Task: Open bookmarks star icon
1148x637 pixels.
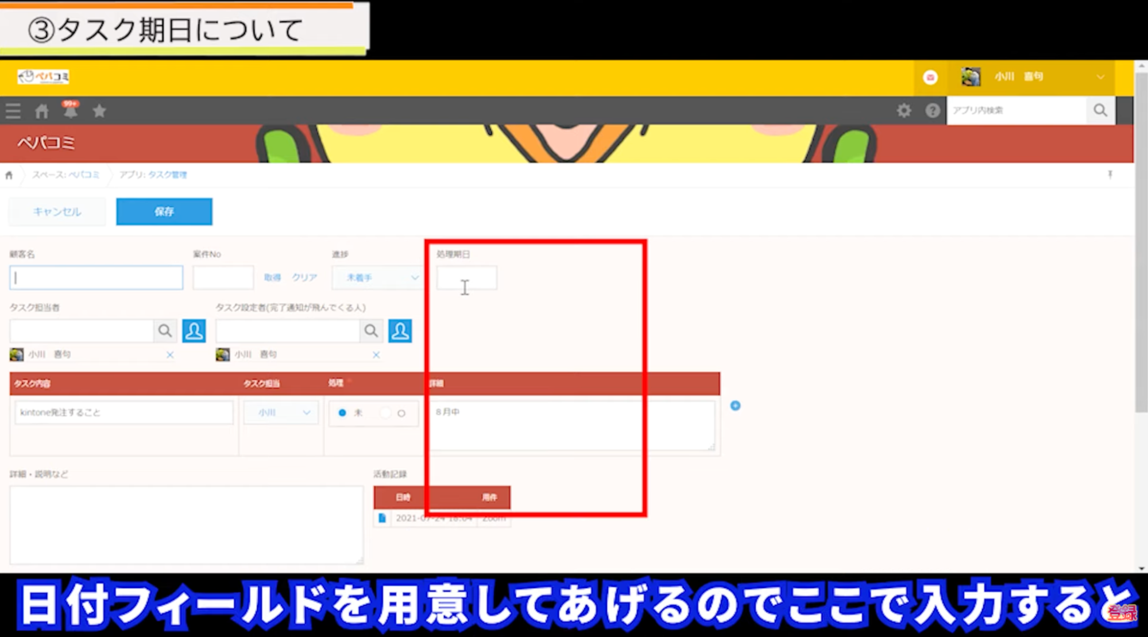Action: tap(99, 111)
